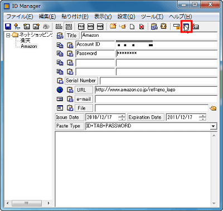Image resolution: width=223 pixels, height=211 pixels.
Task: Click the Expiration Date button
Action: pyautogui.click(x=146, y=117)
